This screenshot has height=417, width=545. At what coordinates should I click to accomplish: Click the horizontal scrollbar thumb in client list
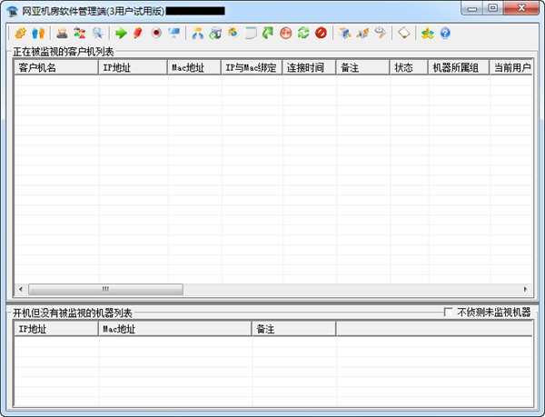104,289
